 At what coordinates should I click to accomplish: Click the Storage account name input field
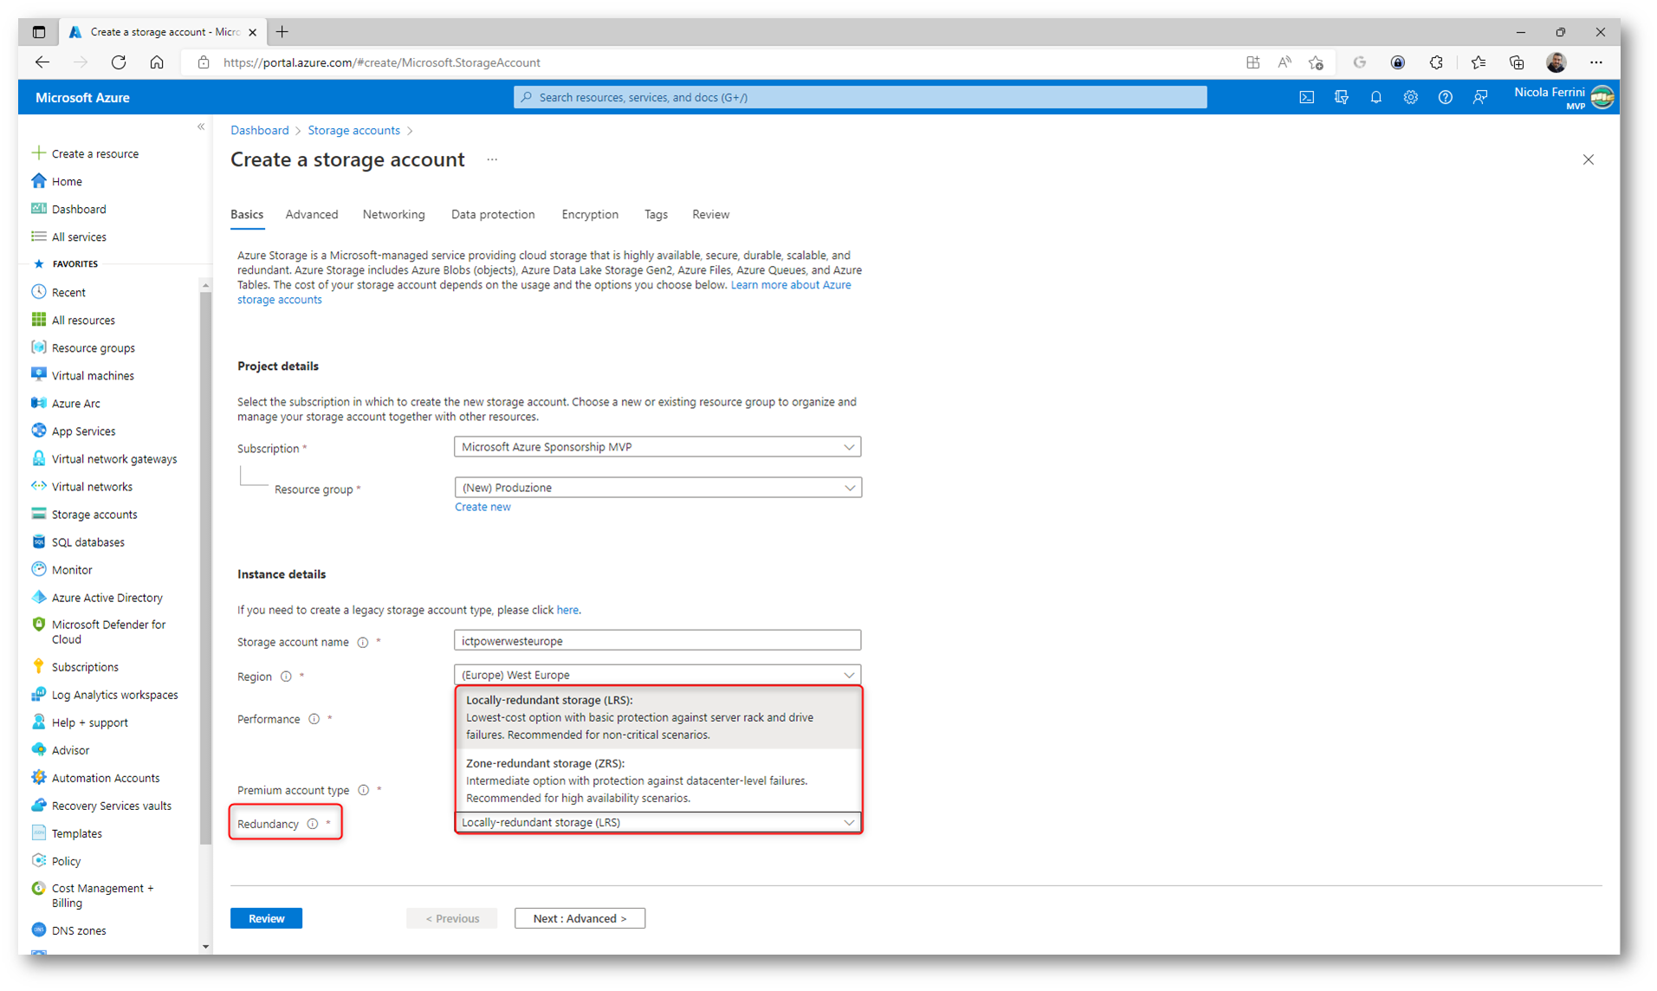coord(657,641)
